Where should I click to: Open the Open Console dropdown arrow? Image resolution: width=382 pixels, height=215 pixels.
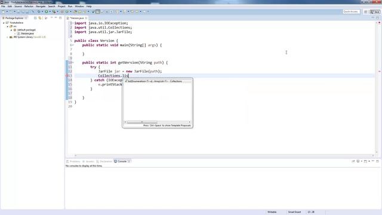pos(369,161)
